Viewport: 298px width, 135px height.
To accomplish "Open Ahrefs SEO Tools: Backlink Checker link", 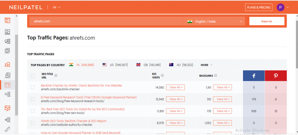I will click(74, 121).
